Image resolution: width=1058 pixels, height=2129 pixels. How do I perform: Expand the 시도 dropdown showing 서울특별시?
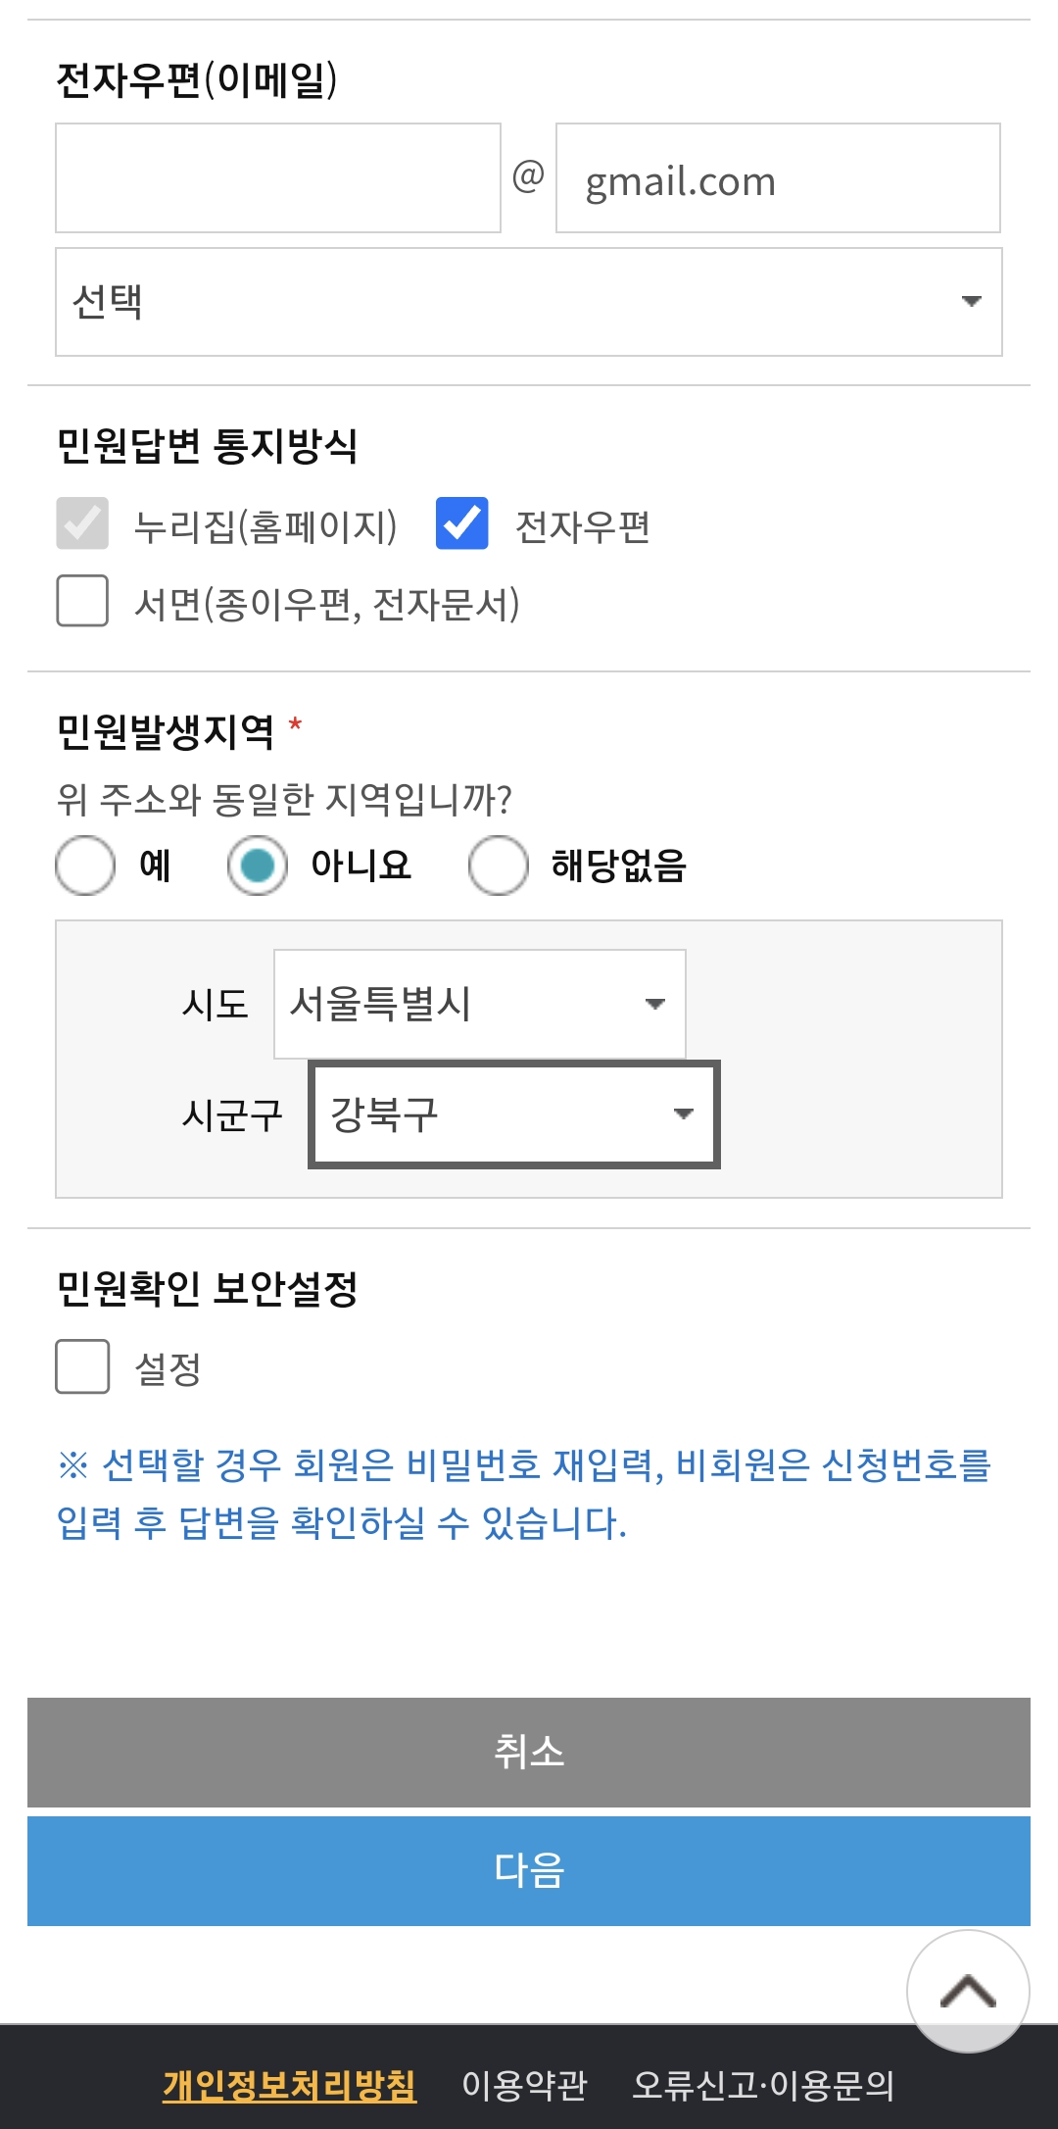point(478,1002)
